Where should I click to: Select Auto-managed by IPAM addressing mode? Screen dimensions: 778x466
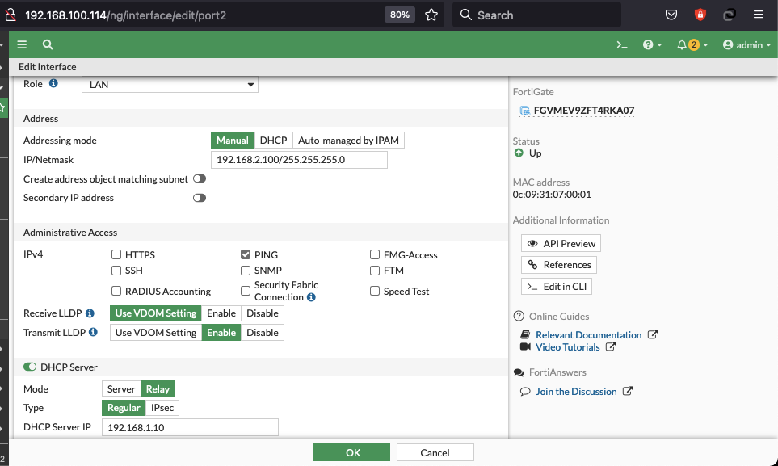point(348,141)
